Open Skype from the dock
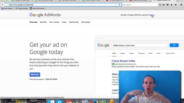Image resolution: width=184 pixels, height=103 pixels. point(60,101)
